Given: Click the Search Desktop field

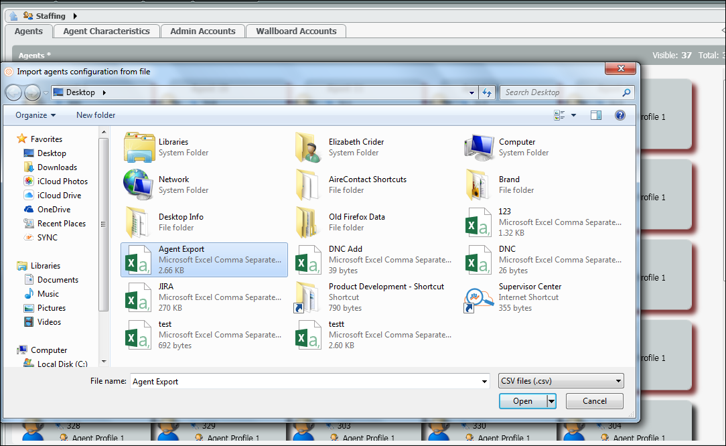Looking at the screenshot, I should (x=561, y=92).
